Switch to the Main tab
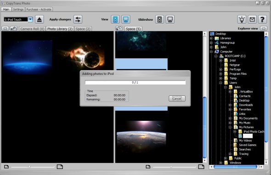The width and height of the screenshot is (271, 175). [6, 9]
